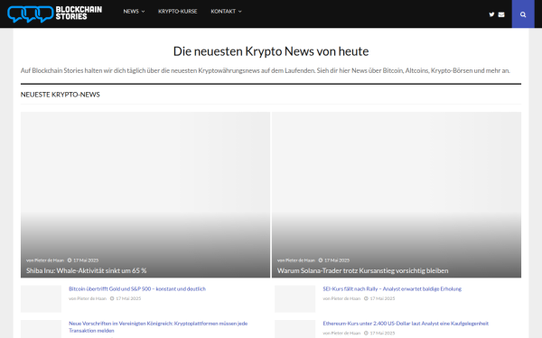Open the Blockchain Stories logo homepage link
The image size is (542, 338).
tap(54, 14)
